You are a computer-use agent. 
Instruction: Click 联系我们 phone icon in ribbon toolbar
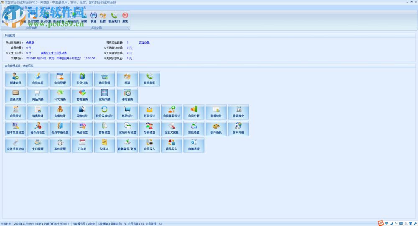click(x=114, y=18)
